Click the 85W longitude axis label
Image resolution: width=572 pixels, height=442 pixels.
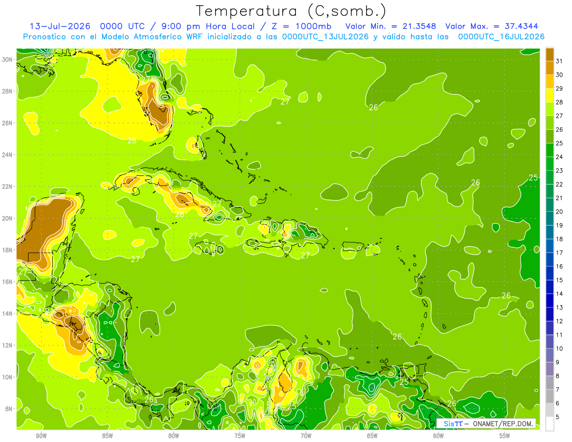pyautogui.click(x=107, y=436)
